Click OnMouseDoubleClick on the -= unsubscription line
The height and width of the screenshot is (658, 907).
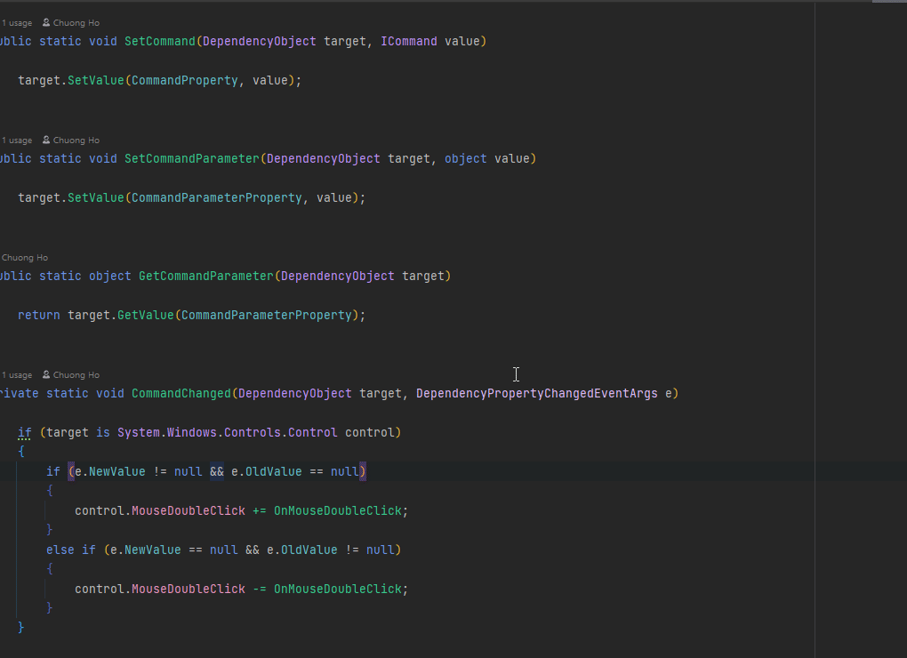click(338, 589)
